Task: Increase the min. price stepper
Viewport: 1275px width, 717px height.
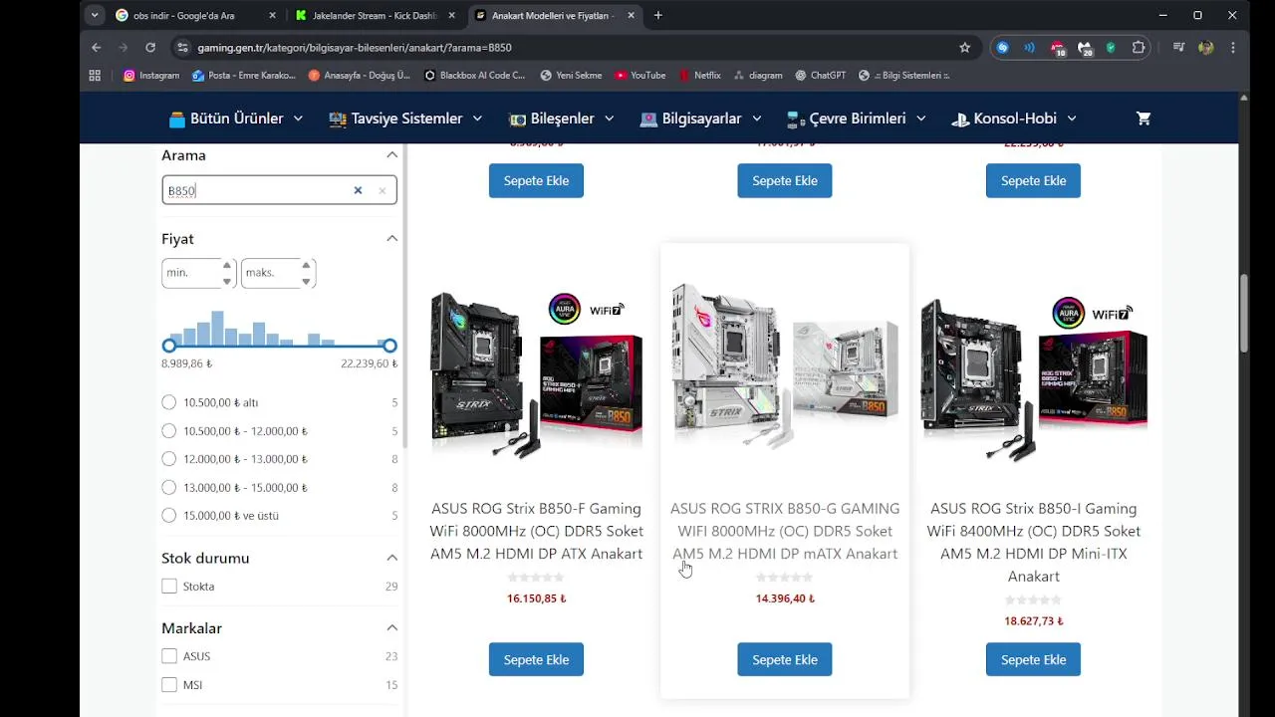Action: [227, 266]
